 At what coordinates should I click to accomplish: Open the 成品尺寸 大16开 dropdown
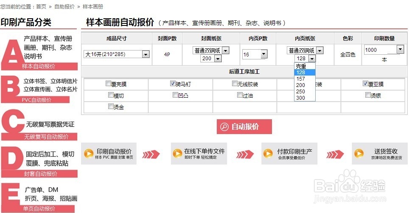[x=117, y=54]
